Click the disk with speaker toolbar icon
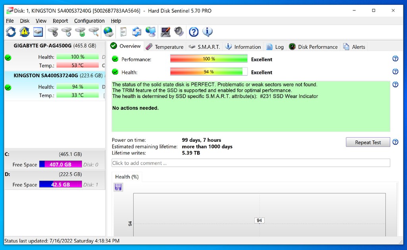Screen dimensions: 407x250 [53, 32]
